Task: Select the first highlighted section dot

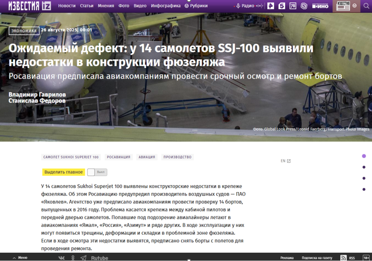Action: [x=364, y=156]
